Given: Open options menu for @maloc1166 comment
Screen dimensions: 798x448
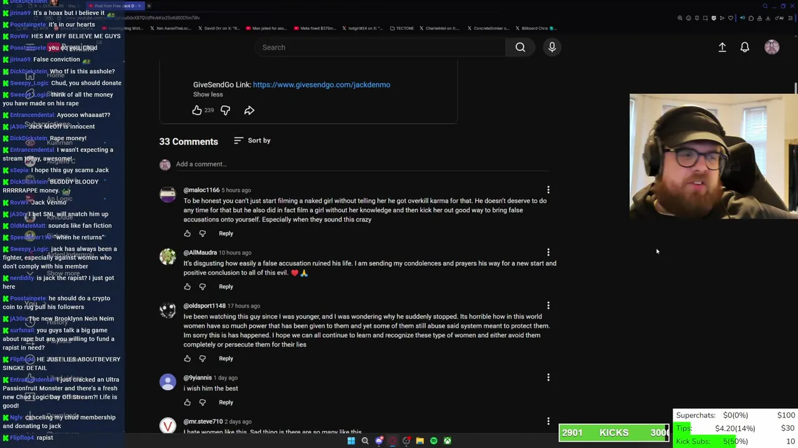Looking at the screenshot, I should (x=548, y=190).
